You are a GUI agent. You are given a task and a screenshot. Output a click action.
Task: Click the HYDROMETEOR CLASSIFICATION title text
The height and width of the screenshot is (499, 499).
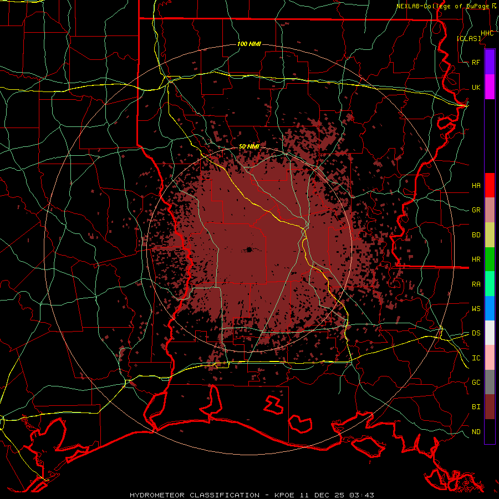(195, 495)
